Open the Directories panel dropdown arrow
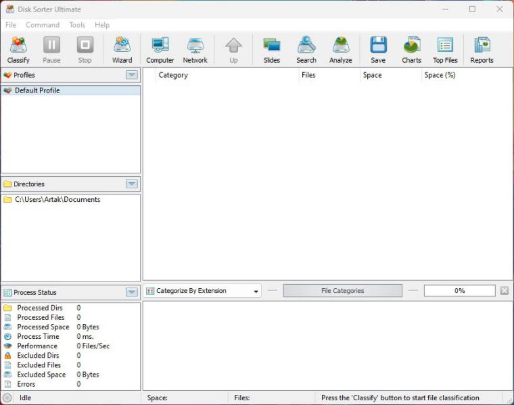Image resolution: width=514 pixels, height=405 pixels. (132, 184)
